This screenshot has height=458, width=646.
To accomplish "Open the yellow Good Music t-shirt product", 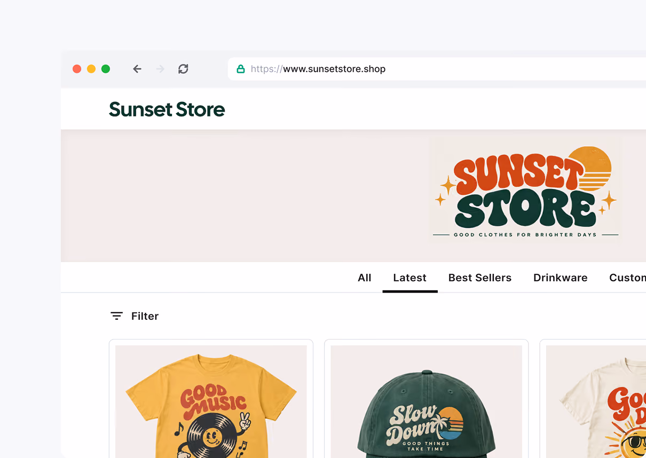I will click(x=211, y=398).
